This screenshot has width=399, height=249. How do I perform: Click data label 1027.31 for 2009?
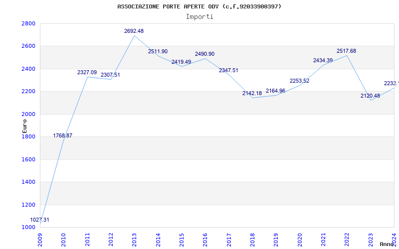[39, 220]
